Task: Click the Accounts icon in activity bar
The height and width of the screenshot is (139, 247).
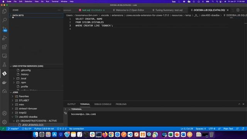Action: click(4, 113)
